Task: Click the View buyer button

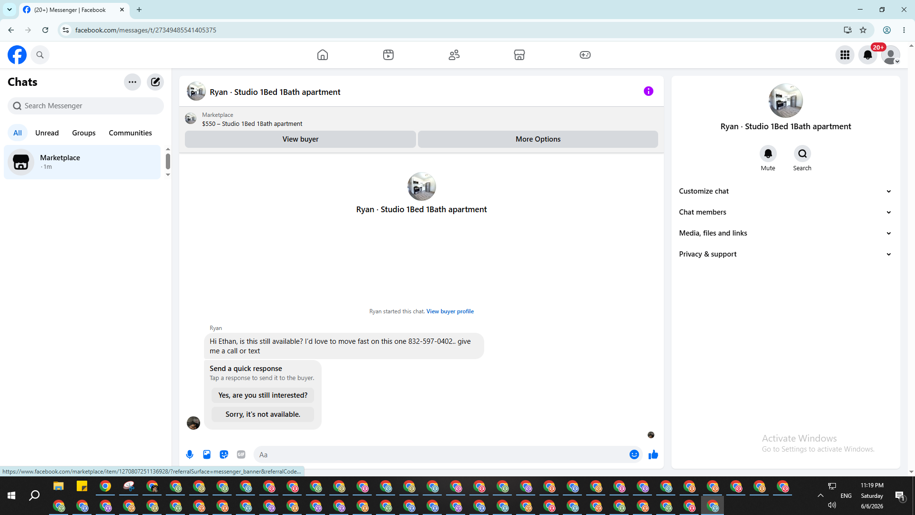Action: coord(300,139)
